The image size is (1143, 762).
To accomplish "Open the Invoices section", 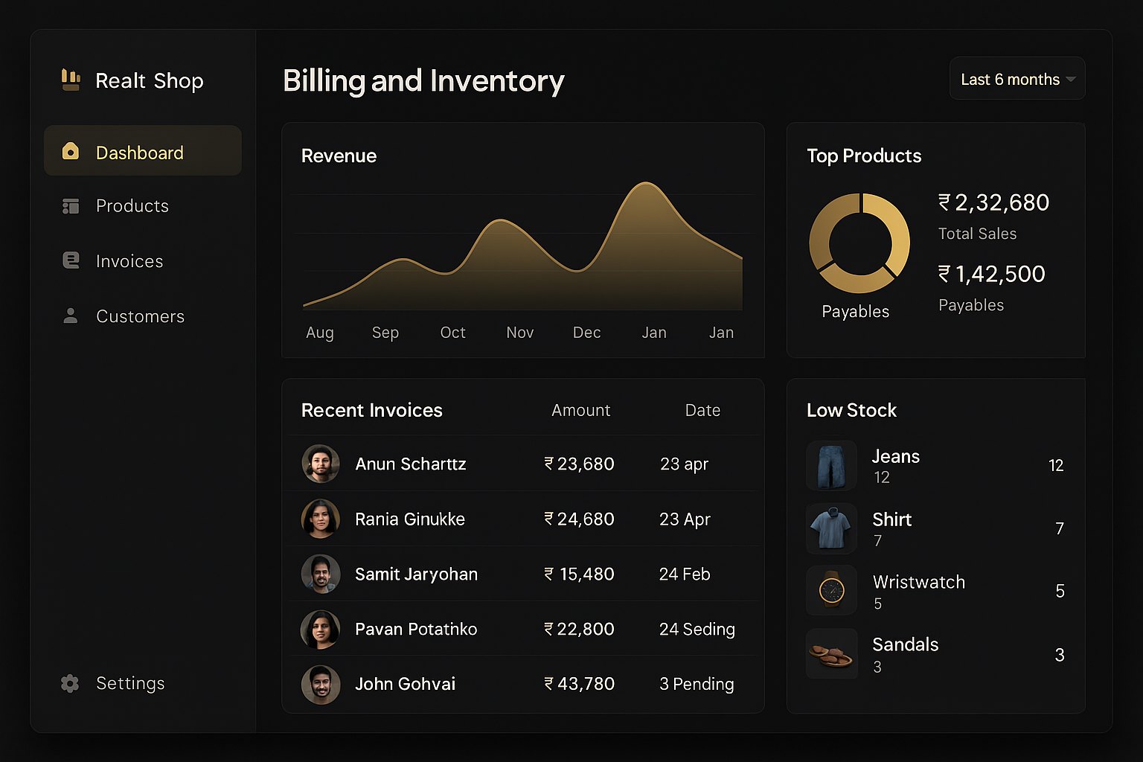I will [143, 261].
